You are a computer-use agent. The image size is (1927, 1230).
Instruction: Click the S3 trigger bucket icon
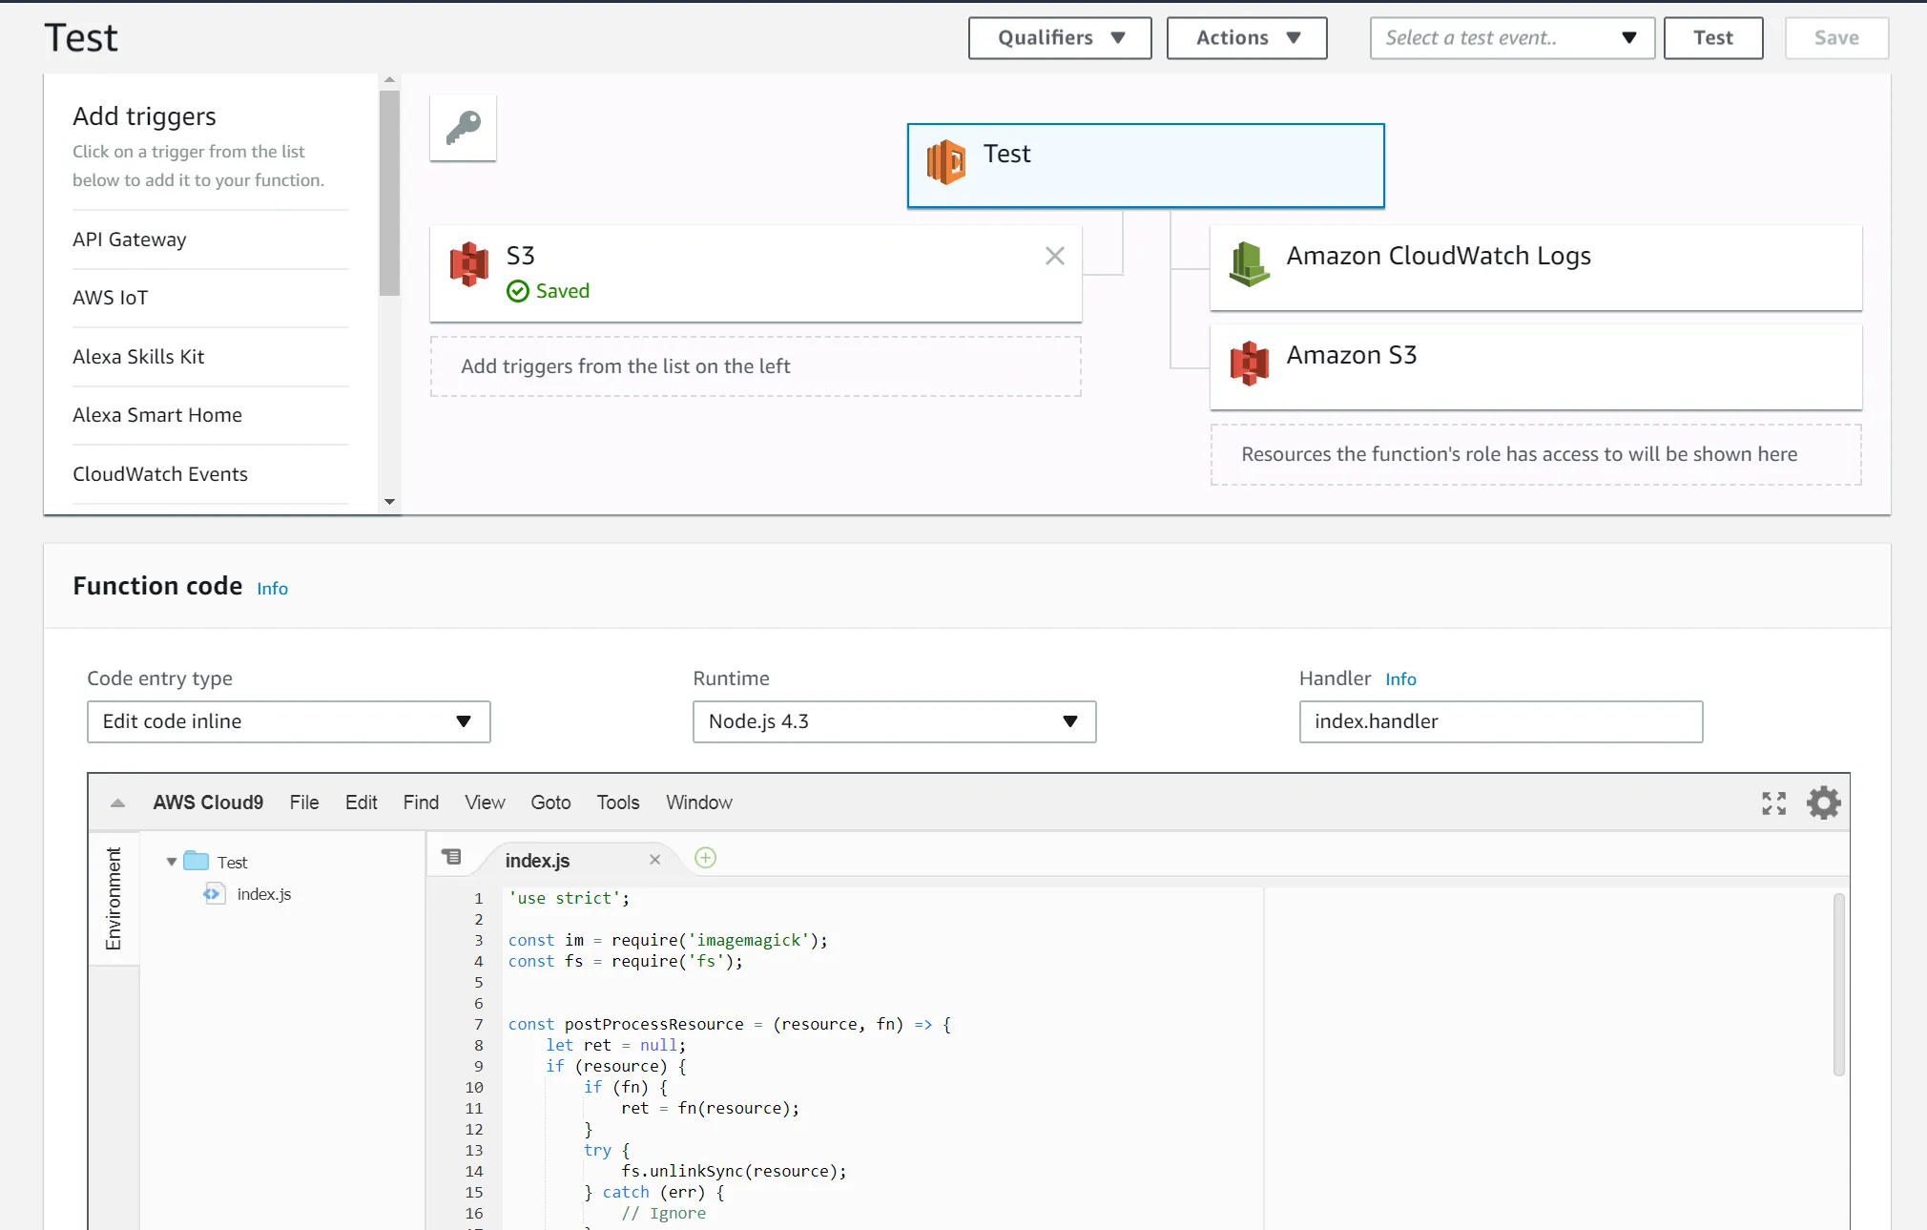click(468, 263)
